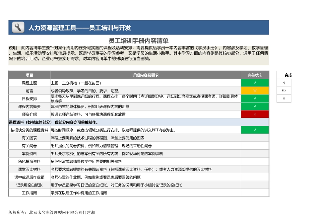
Task: Toggle the status cell of 工作指南 row
Action: coord(255,193)
